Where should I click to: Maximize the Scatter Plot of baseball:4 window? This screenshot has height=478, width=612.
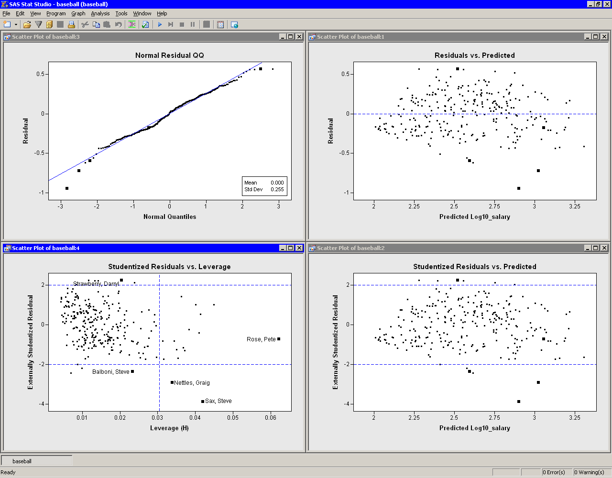pyautogui.click(x=291, y=248)
